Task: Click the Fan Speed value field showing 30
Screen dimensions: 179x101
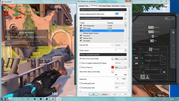Action: (163, 72)
